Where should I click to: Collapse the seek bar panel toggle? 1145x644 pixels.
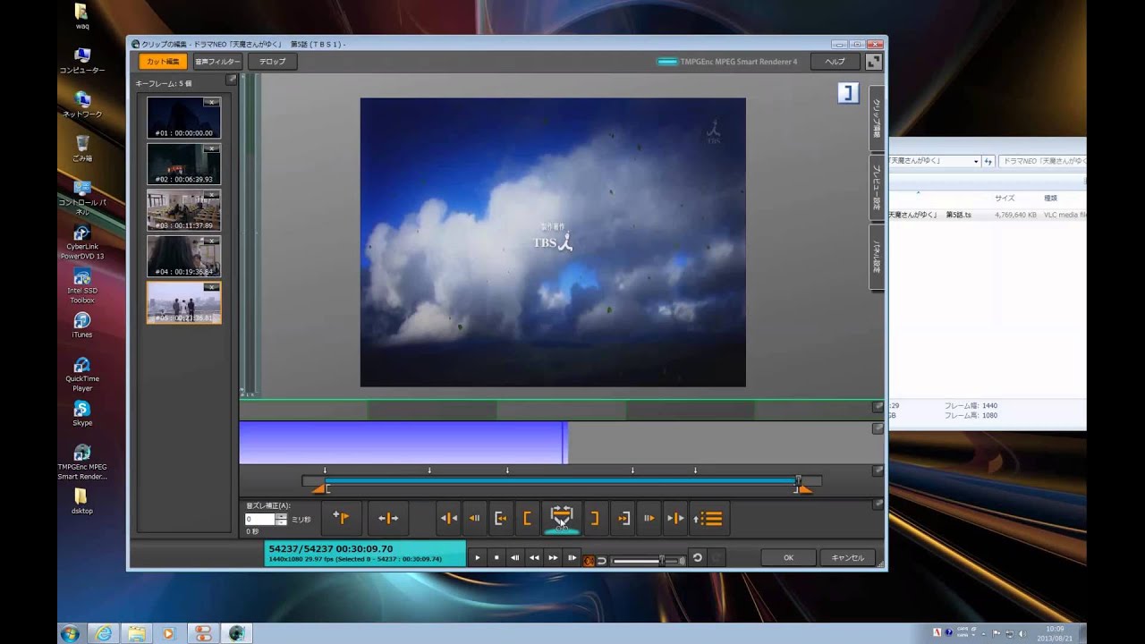(x=878, y=470)
